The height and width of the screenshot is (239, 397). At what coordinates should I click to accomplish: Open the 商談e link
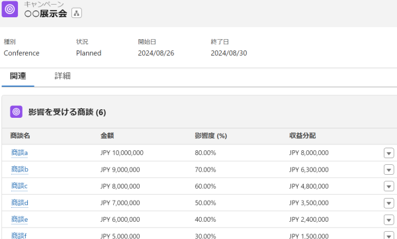point(19,220)
